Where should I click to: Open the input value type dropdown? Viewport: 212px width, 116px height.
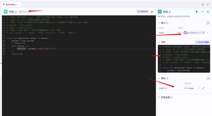pyautogui.click(x=180, y=33)
